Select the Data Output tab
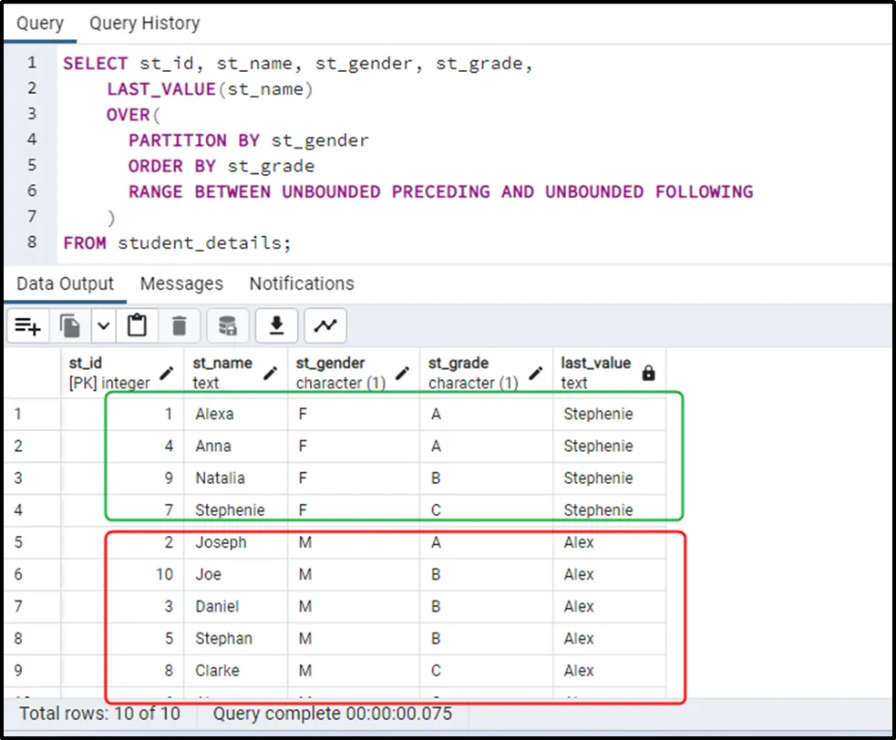 tap(65, 283)
